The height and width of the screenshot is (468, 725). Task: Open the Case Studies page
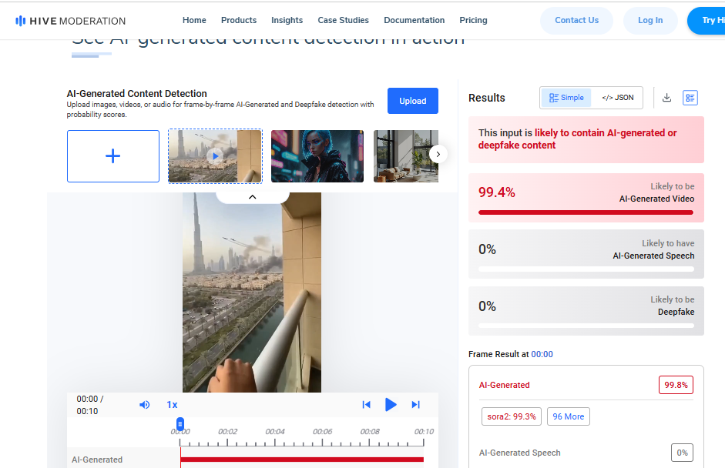click(343, 20)
